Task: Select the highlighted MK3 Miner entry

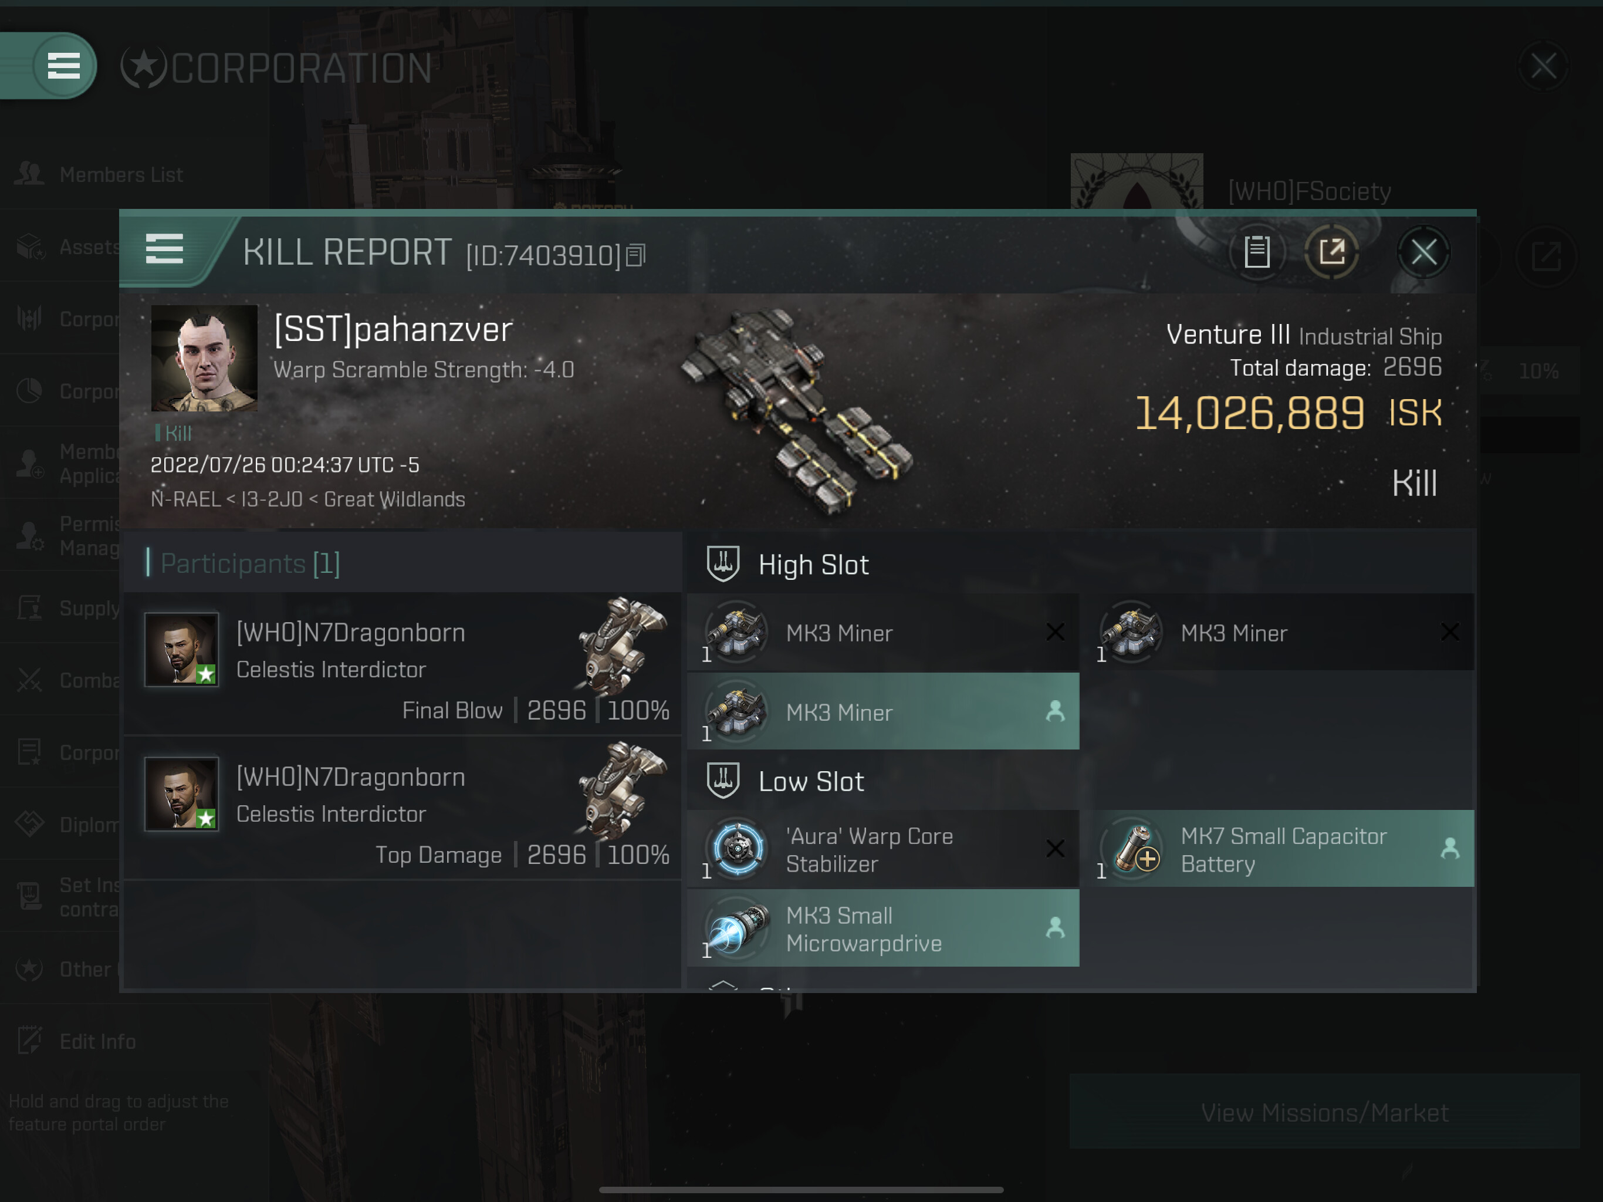Action: point(882,711)
